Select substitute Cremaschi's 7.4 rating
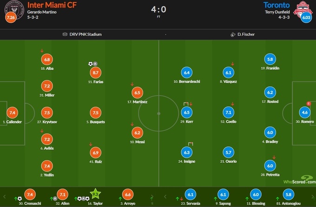Viewport: 316px width, 207px height. (30, 194)
